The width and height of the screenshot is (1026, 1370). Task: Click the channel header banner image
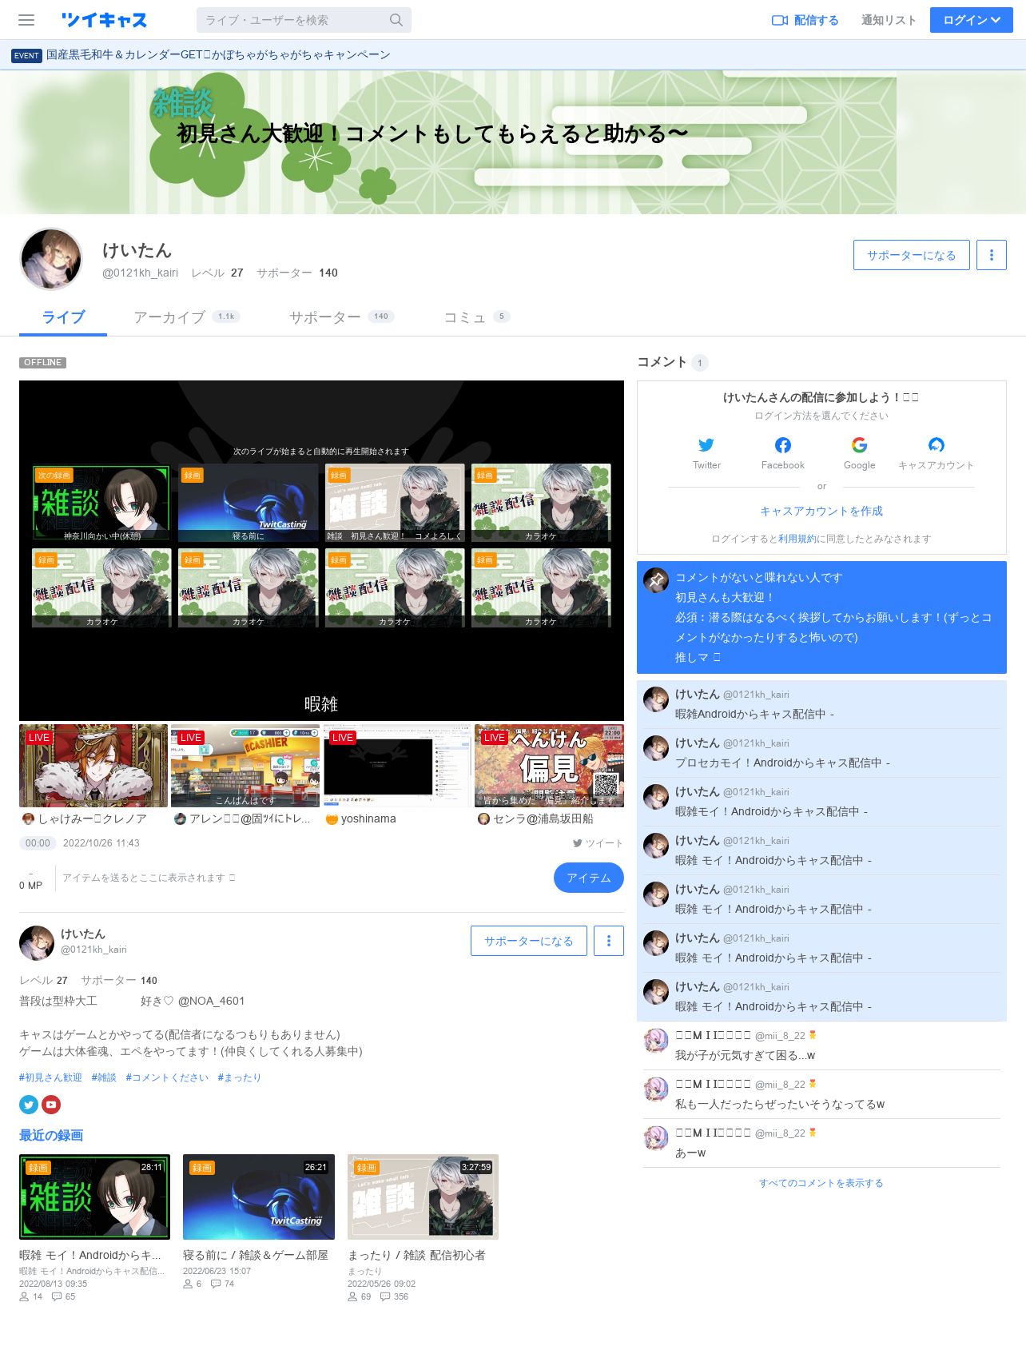tap(513, 142)
